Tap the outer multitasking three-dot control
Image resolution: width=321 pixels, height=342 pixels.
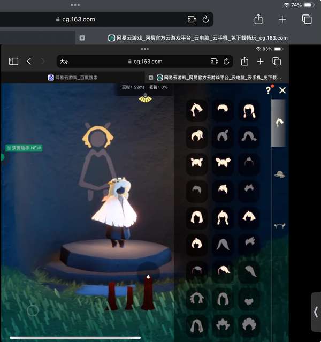pyautogui.click(x=75, y=5)
